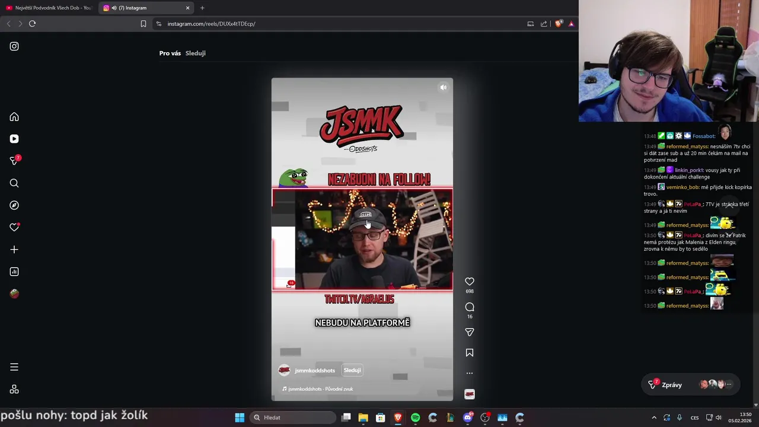Share this page via browser share icon
759x427 pixels.
(544, 24)
